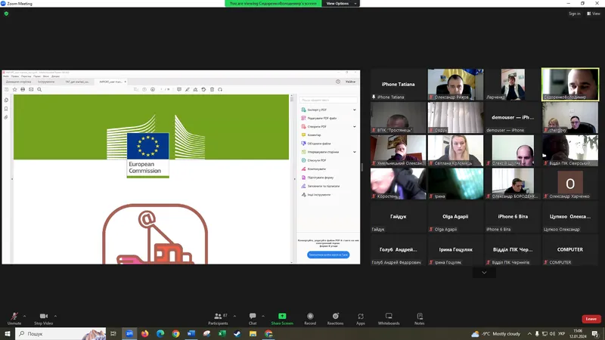Stop Video camera toggle
The width and height of the screenshot is (605, 340).
[44, 318]
